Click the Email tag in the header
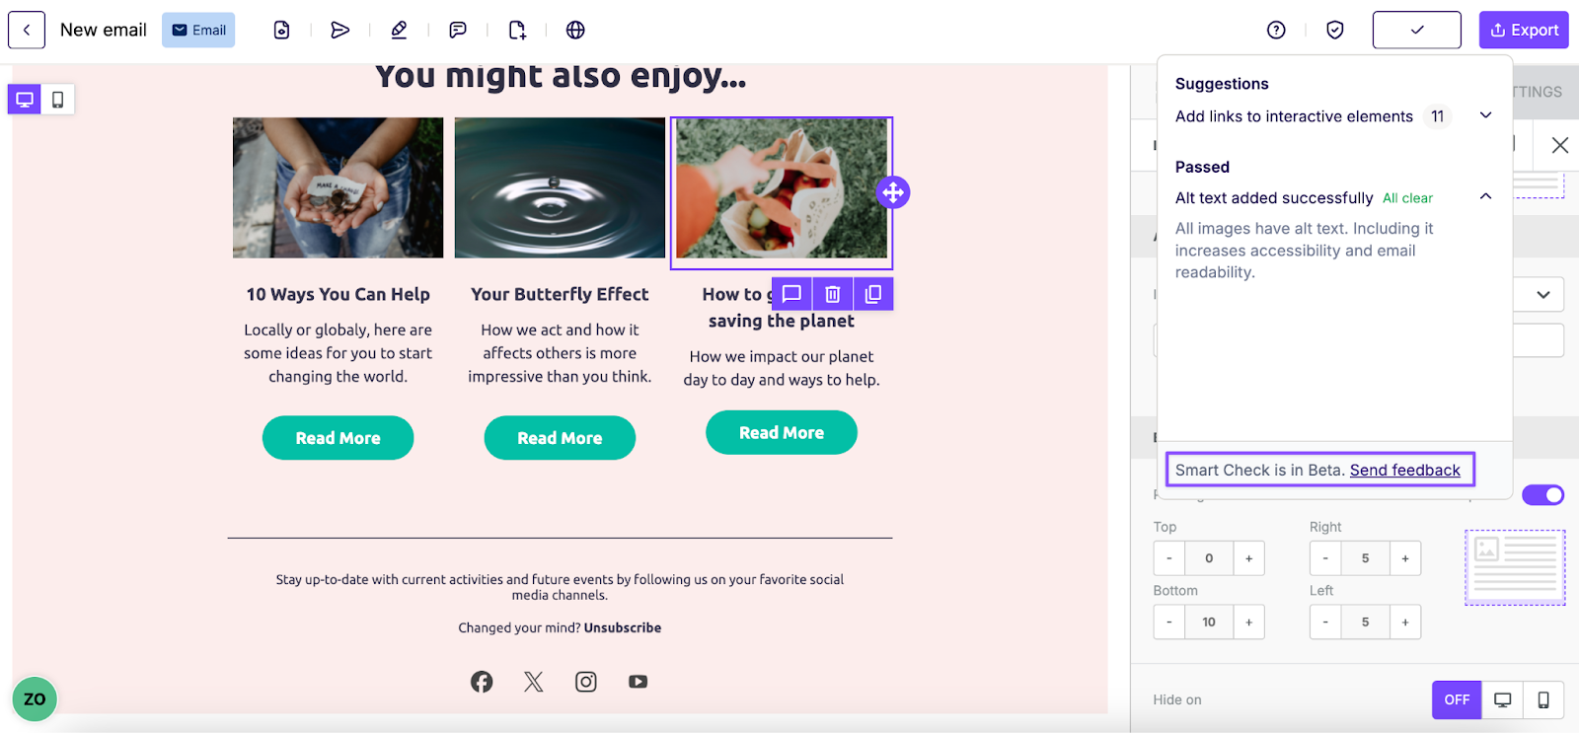1579x733 pixels. [x=198, y=30]
